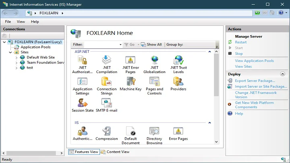Open .NET Globalization feature
Screen dimensions: 290x163
154,65
